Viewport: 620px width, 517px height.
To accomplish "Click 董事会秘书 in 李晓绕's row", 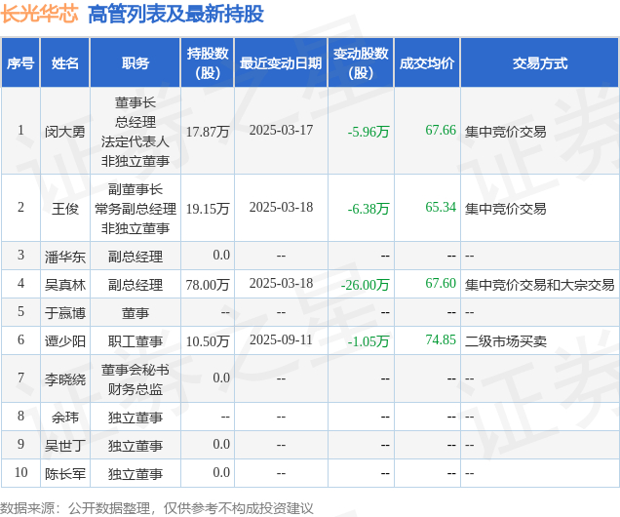I will pos(136,370).
